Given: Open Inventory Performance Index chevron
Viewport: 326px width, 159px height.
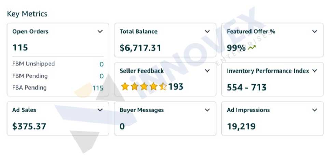Looking at the screenshot, I should coord(315,71).
